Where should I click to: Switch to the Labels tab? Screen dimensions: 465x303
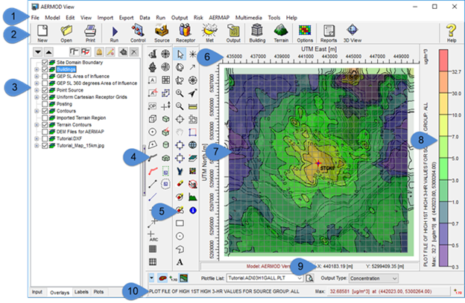pos(81,292)
